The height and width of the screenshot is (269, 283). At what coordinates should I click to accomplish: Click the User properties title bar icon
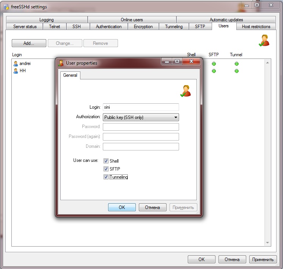pos(61,63)
